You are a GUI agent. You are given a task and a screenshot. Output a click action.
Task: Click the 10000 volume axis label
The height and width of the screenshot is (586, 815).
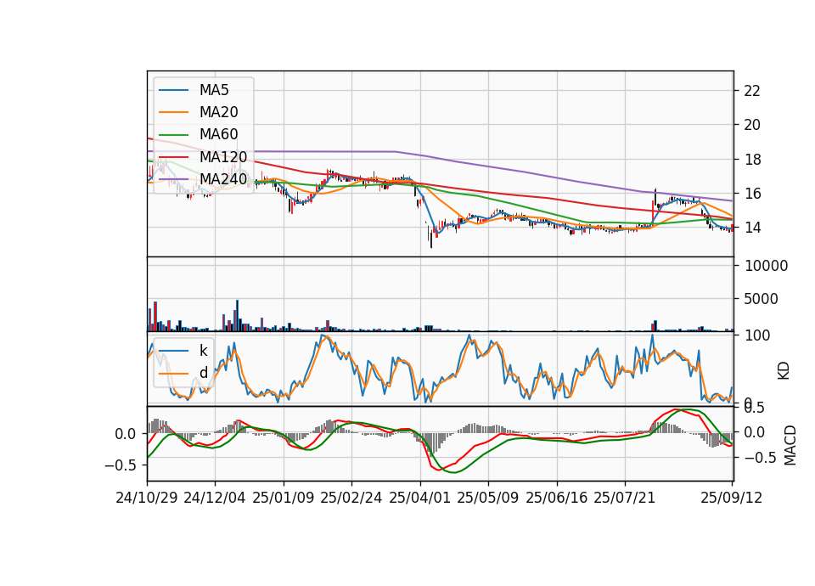pos(766,266)
